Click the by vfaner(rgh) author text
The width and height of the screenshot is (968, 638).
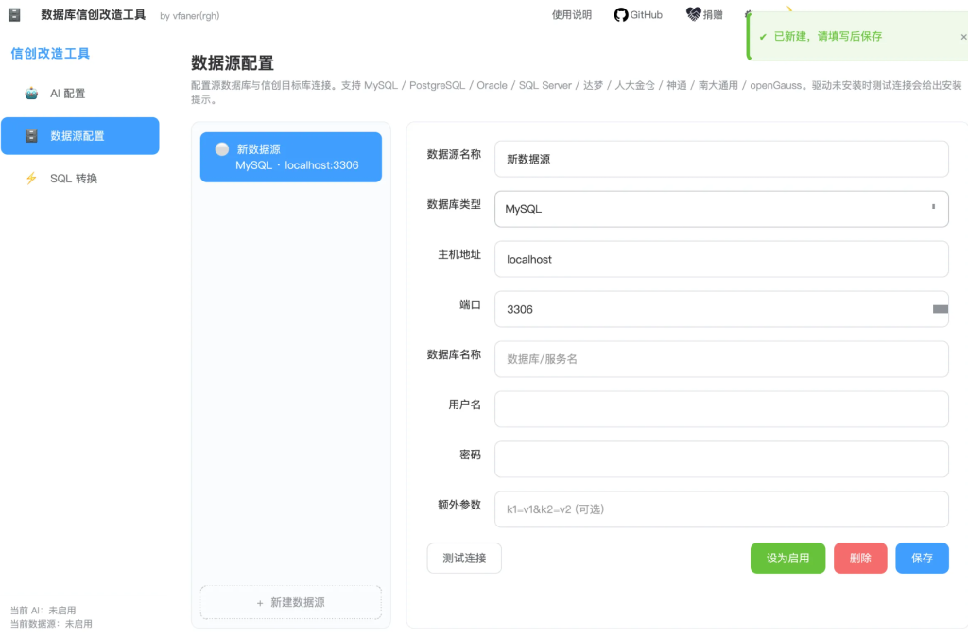coord(189,16)
